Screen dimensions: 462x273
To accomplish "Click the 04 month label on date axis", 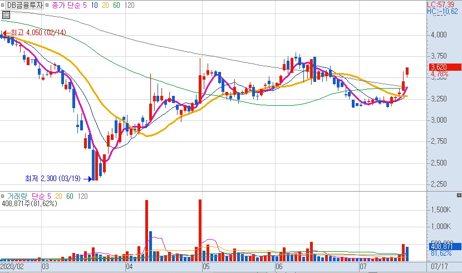I will (x=129, y=267).
